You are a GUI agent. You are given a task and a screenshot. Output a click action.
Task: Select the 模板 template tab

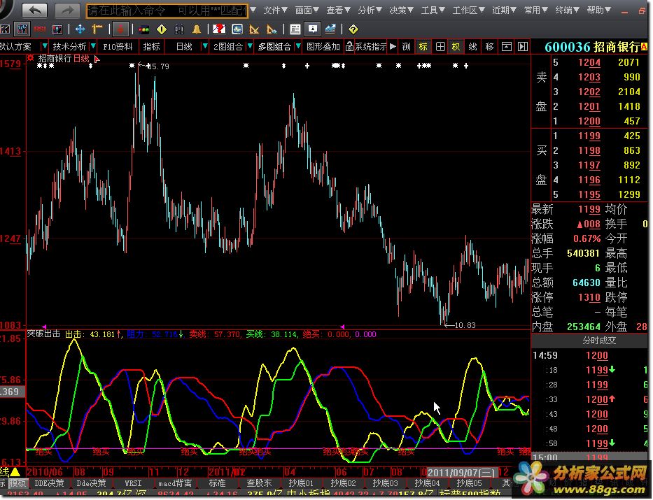[x=18, y=483]
